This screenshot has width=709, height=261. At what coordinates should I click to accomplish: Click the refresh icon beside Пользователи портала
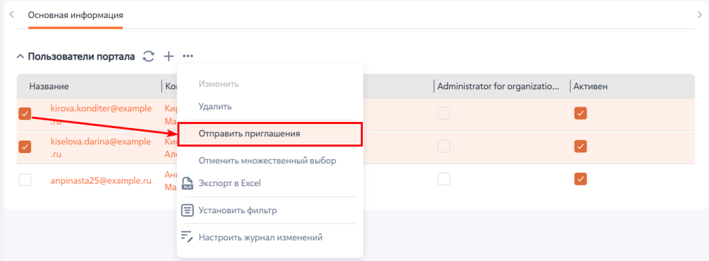click(x=148, y=57)
